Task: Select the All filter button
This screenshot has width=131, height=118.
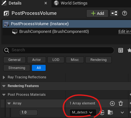Action: click(x=39, y=68)
